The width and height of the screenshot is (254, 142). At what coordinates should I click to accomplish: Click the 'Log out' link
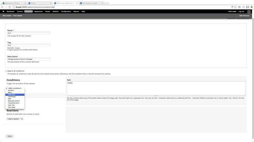coord(241,11)
